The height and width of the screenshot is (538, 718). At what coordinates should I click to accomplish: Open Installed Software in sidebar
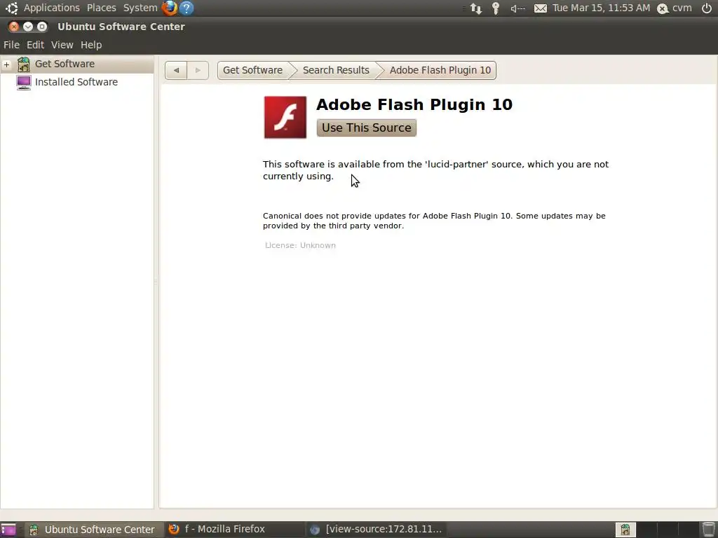(77, 83)
